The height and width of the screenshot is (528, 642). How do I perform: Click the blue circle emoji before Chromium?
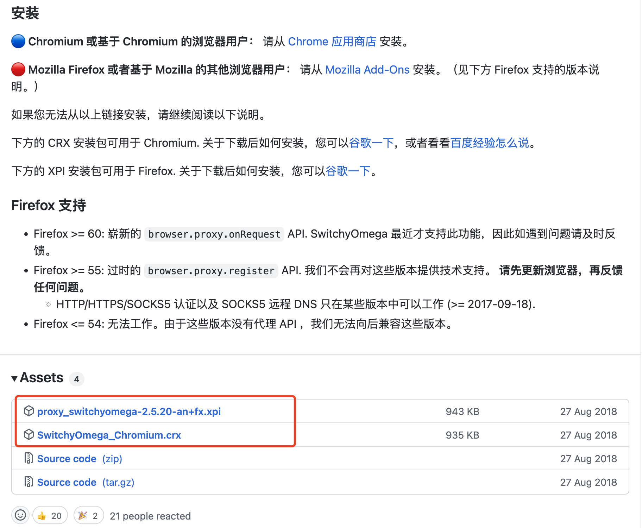click(x=18, y=41)
